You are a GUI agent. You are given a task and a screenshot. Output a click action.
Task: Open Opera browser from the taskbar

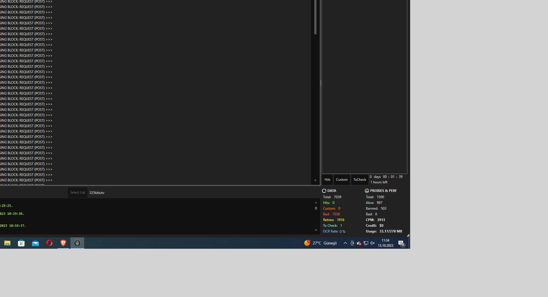[49, 243]
